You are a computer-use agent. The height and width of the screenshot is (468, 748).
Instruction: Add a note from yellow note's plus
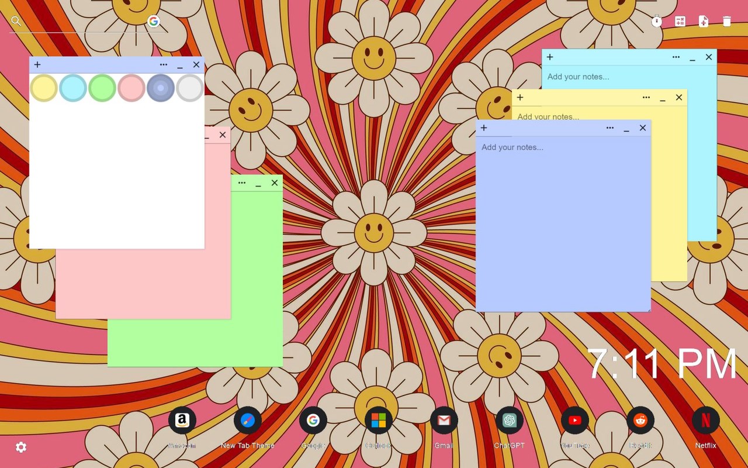tap(520, 98)
